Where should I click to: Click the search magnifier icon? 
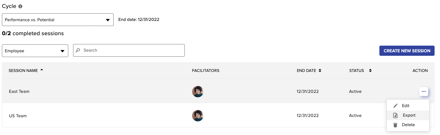click(x=78, y=50)
